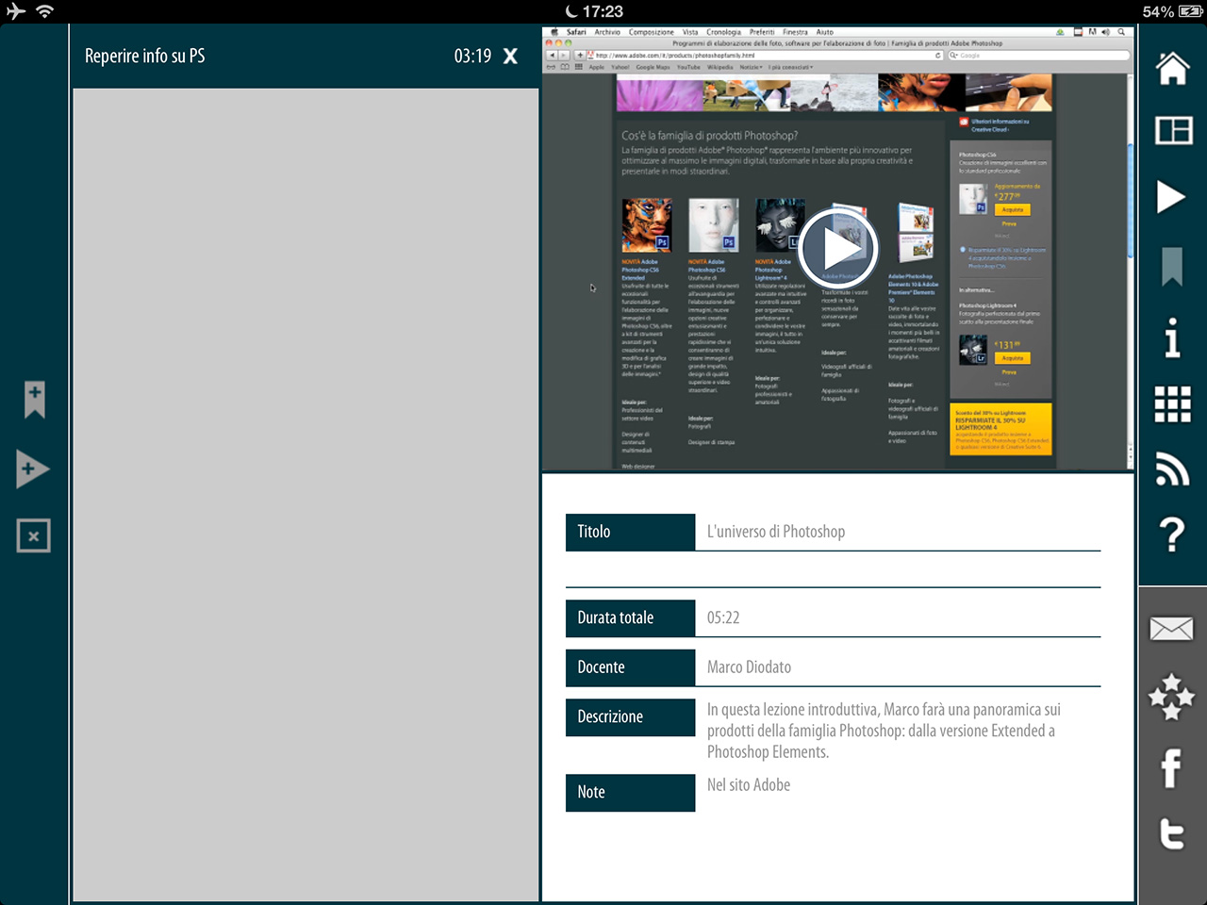Screen dimensions: 1207x905
Task: Open the split layout view icon
Action: (x=1173, y=130)
